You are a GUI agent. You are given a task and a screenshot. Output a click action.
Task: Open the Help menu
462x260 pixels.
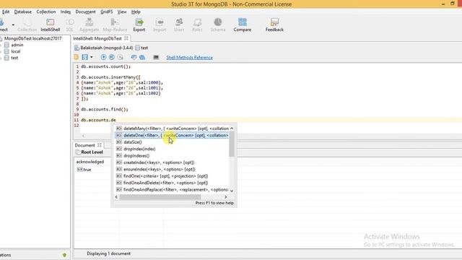(x=136, y=12)
